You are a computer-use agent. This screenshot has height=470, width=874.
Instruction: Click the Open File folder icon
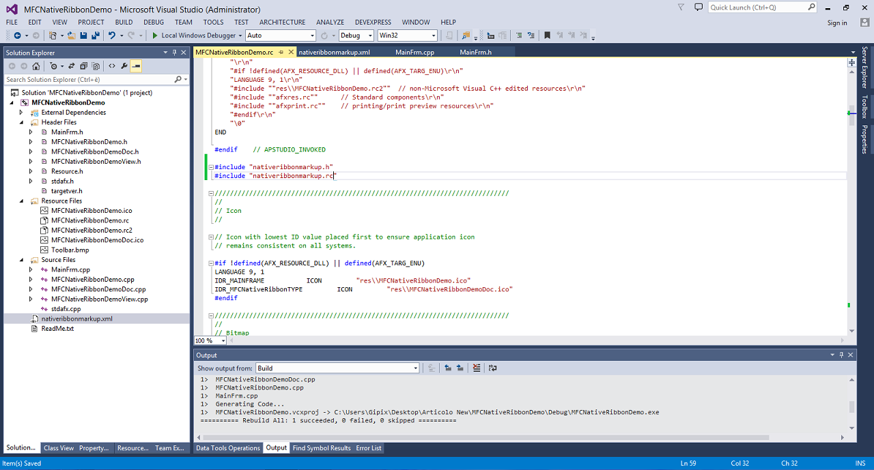pyautogui.click(x=71, y=35)
